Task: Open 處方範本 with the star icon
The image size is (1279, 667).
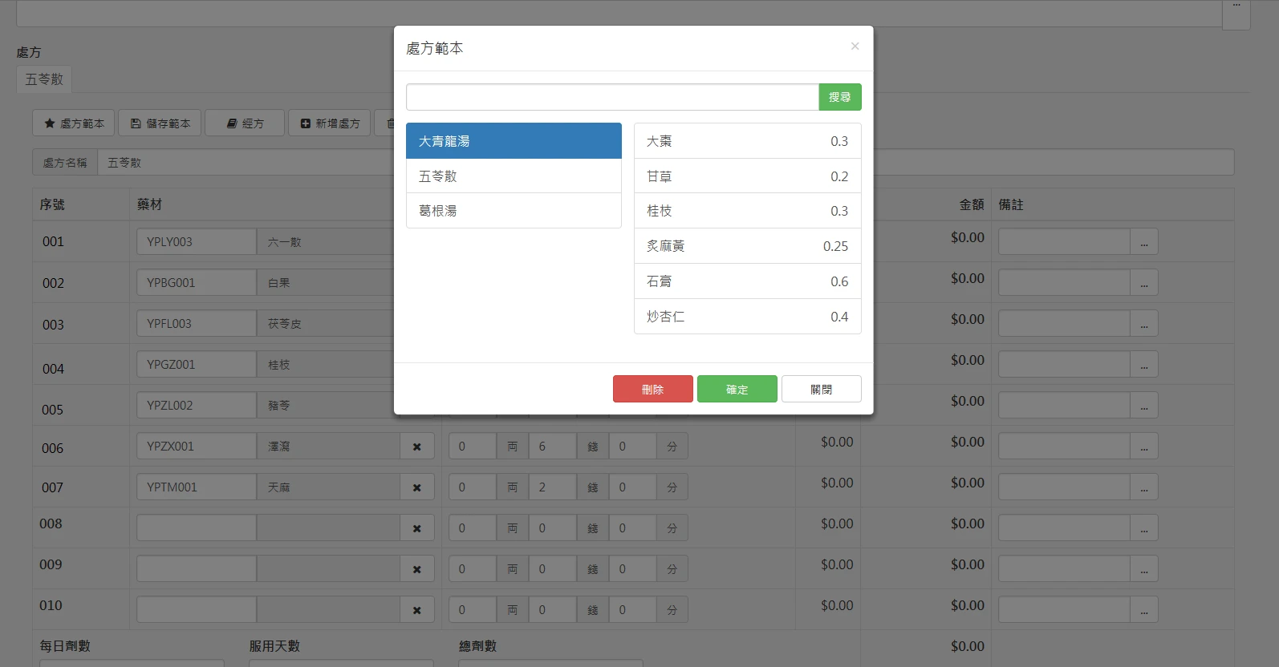Action: 74,123
